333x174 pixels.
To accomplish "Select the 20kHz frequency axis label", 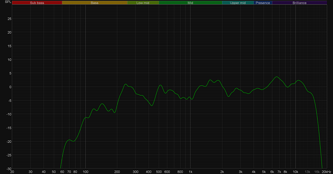I will [327, 172].
